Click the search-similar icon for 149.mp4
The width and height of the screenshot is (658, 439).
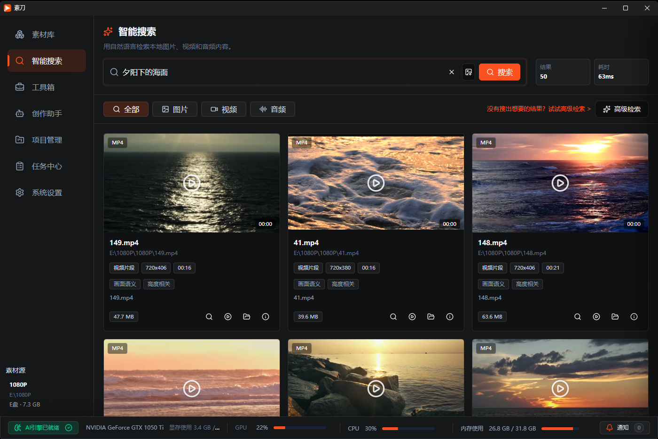tap(209, 317)
